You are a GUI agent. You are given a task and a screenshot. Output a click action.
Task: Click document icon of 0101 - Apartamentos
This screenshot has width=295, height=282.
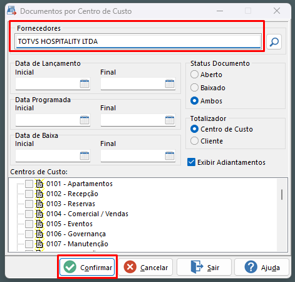coord(39,184)
